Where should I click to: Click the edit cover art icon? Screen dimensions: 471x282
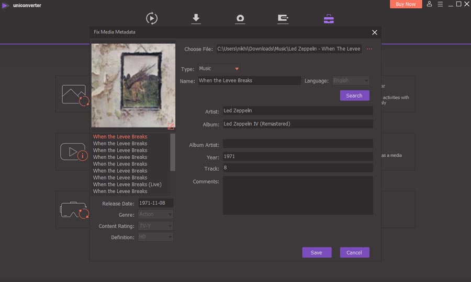point(171,126)
